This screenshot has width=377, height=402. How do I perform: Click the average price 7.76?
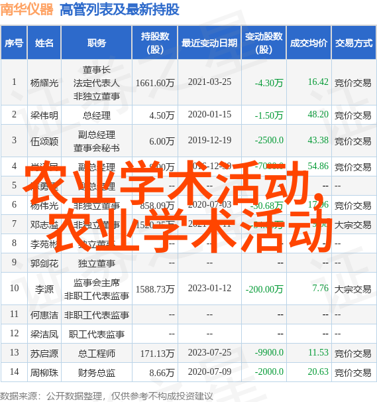(x=321, y=289)
